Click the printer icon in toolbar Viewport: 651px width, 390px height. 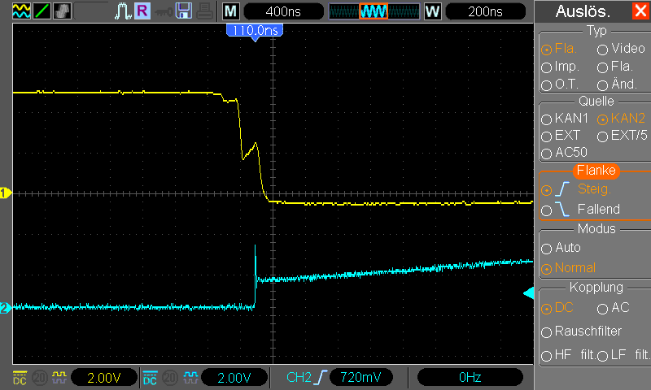[205, 11]
